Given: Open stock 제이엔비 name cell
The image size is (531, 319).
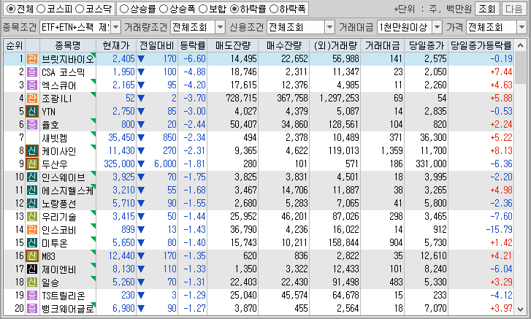Looking at the screenshot, I should click(68, 269).
